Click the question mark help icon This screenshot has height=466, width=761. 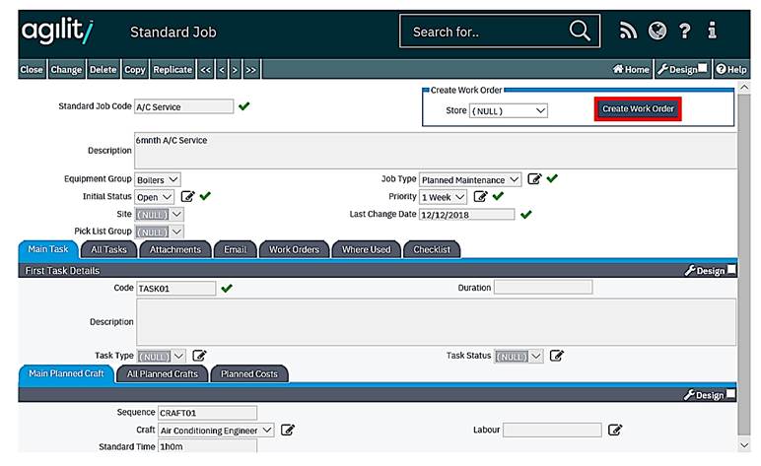click(x=684, y=32)
